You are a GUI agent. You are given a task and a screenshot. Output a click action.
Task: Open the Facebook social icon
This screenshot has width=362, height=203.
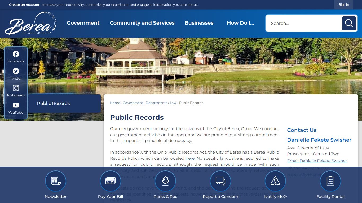pos(16,54)
